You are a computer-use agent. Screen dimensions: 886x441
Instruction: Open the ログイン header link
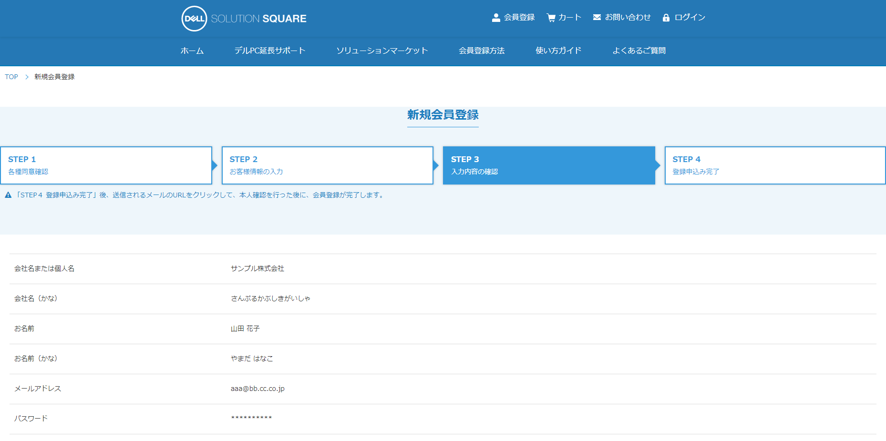(690, 17)
